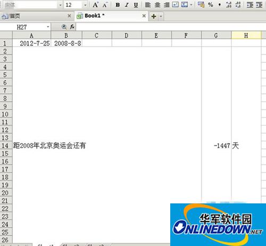Increase cell indent
The height and width of the screenshot is (246, 266).
pos(259,5)
